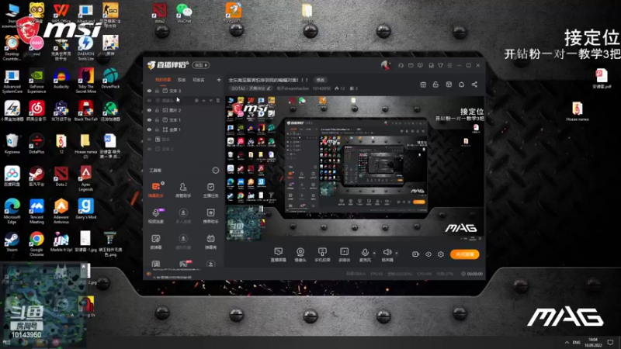
Task: Select the 文本 3 layer row
Action: (183, 91)
